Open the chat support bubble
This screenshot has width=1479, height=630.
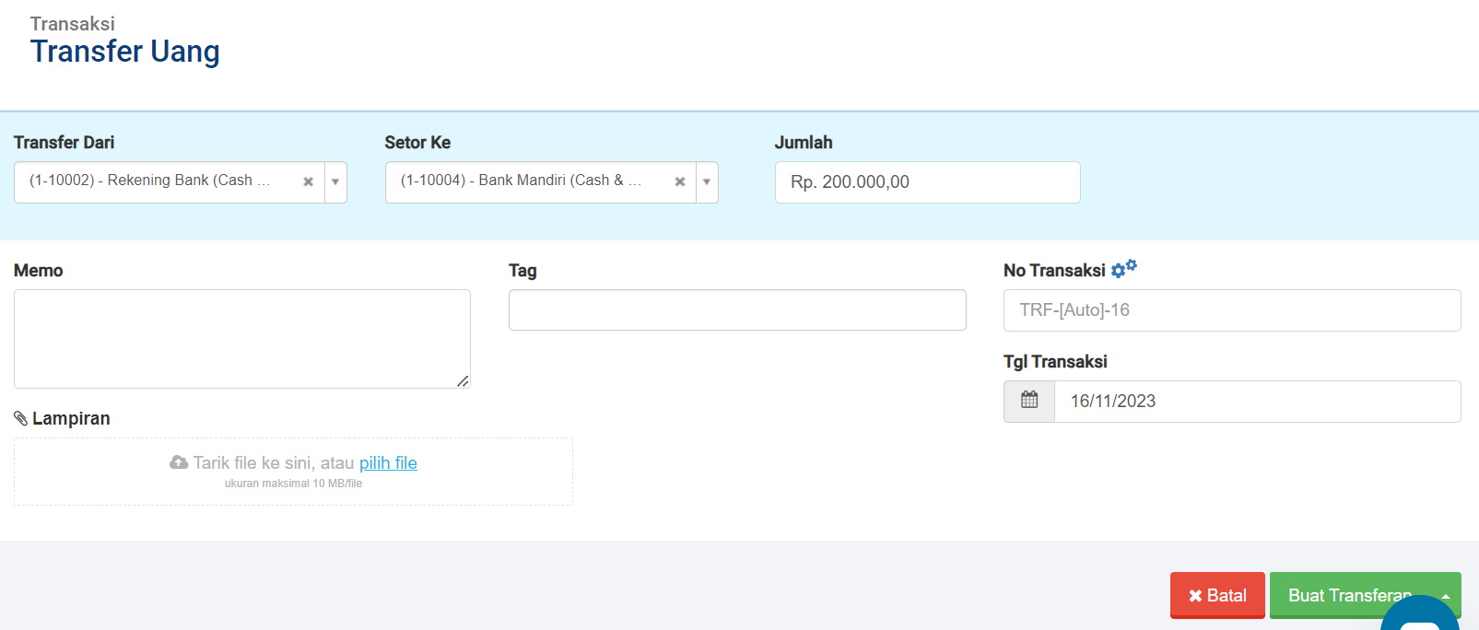(x=1419, y=618)
